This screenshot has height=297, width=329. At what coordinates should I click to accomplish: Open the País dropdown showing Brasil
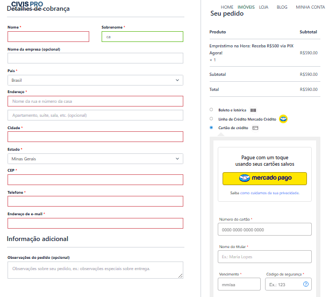pyautogui.click(x=95, y=80)
